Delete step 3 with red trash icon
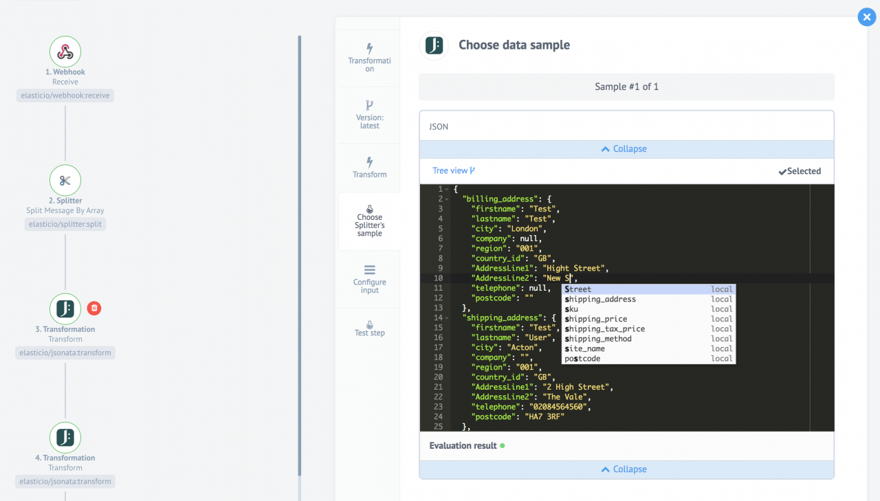The width and height of the screenshot is (880, 501). tap(94, 309)
